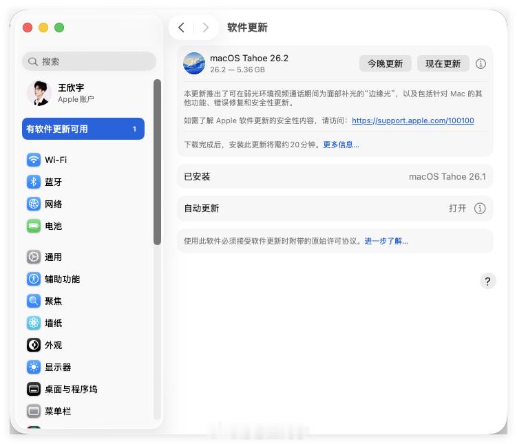Click the 王欣宇 account avatar
The image size is (517, 444).
click(x=39, y=94)
